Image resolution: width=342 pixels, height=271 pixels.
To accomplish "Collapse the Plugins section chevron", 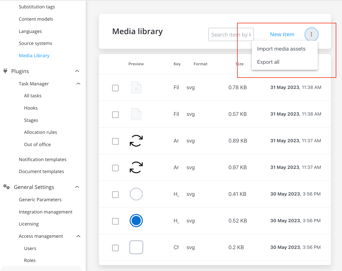I will (77, 71).
